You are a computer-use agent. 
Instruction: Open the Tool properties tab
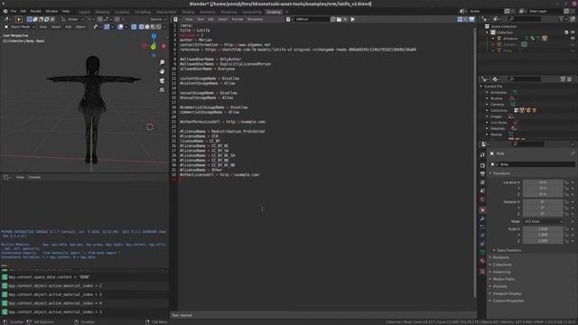point(482,155)
